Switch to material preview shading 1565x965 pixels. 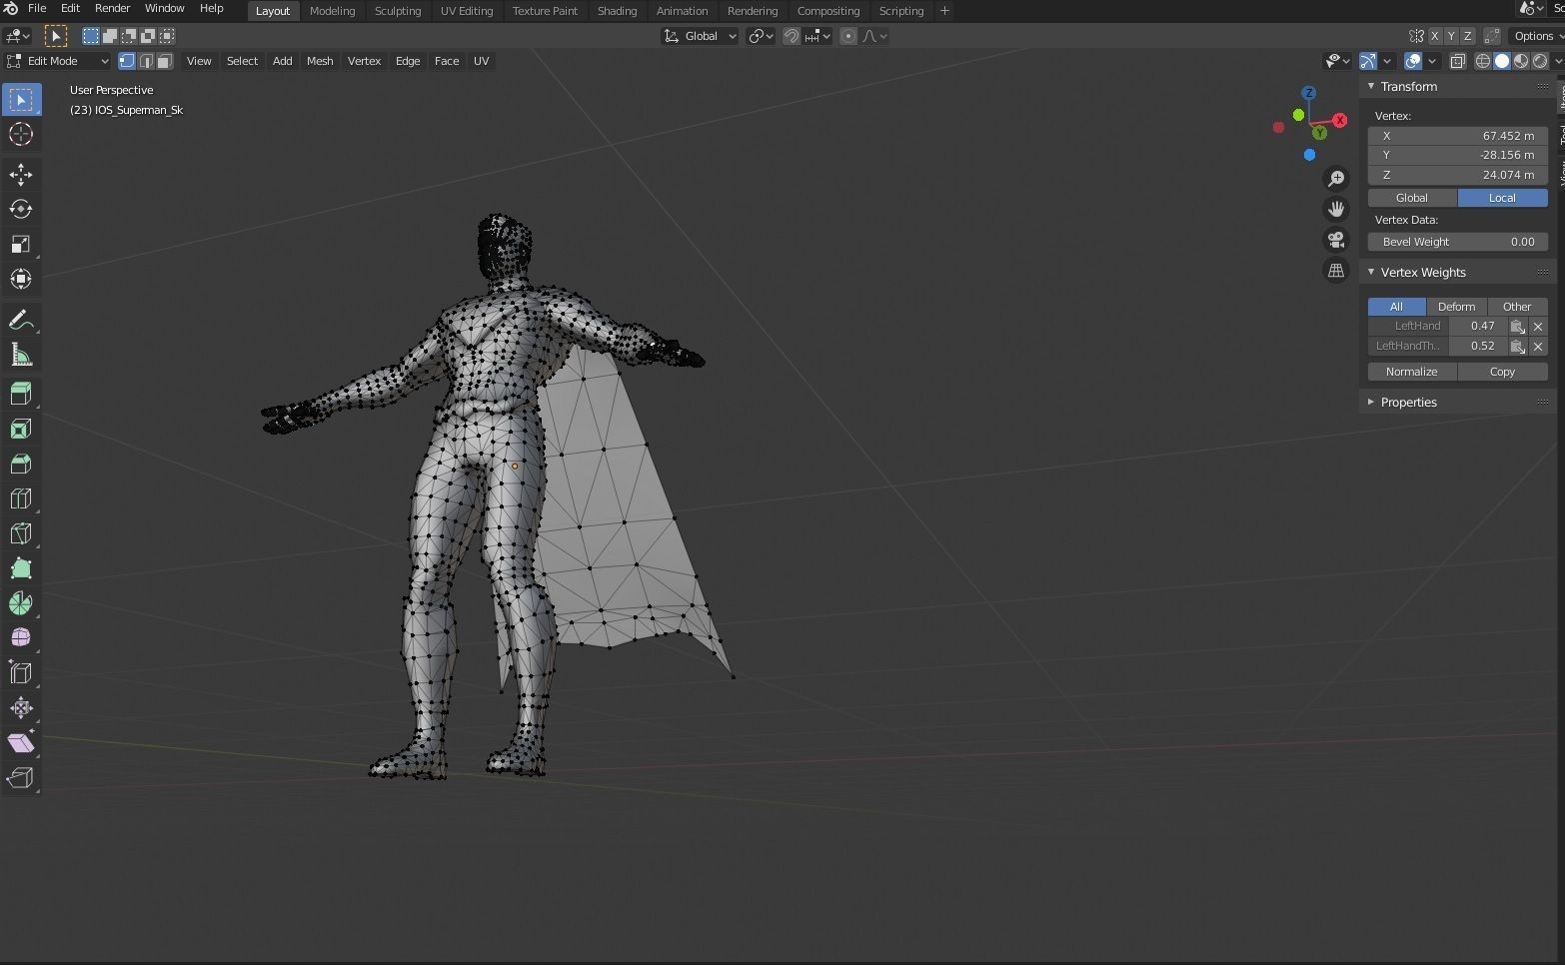(x=1521, y=61)
